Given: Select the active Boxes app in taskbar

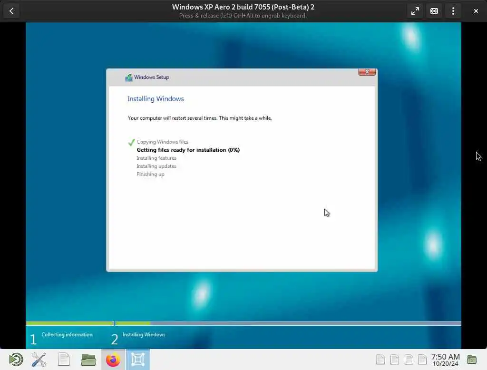Looking at the screenshot, I should [138, 360].
